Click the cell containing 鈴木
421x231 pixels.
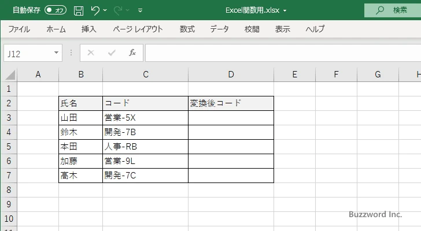(x=80, y=132)
